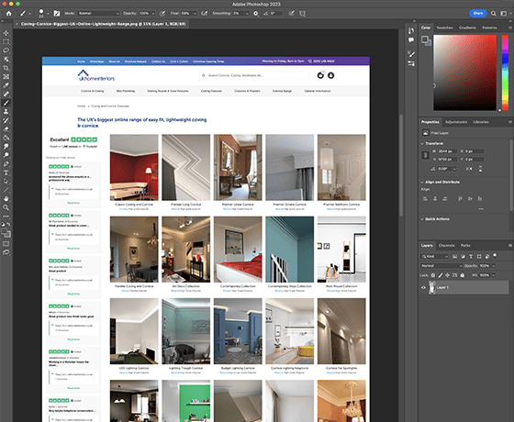514x422 pixels.
Task: Open the Kind filter dropdown
Action: point(434,256)
